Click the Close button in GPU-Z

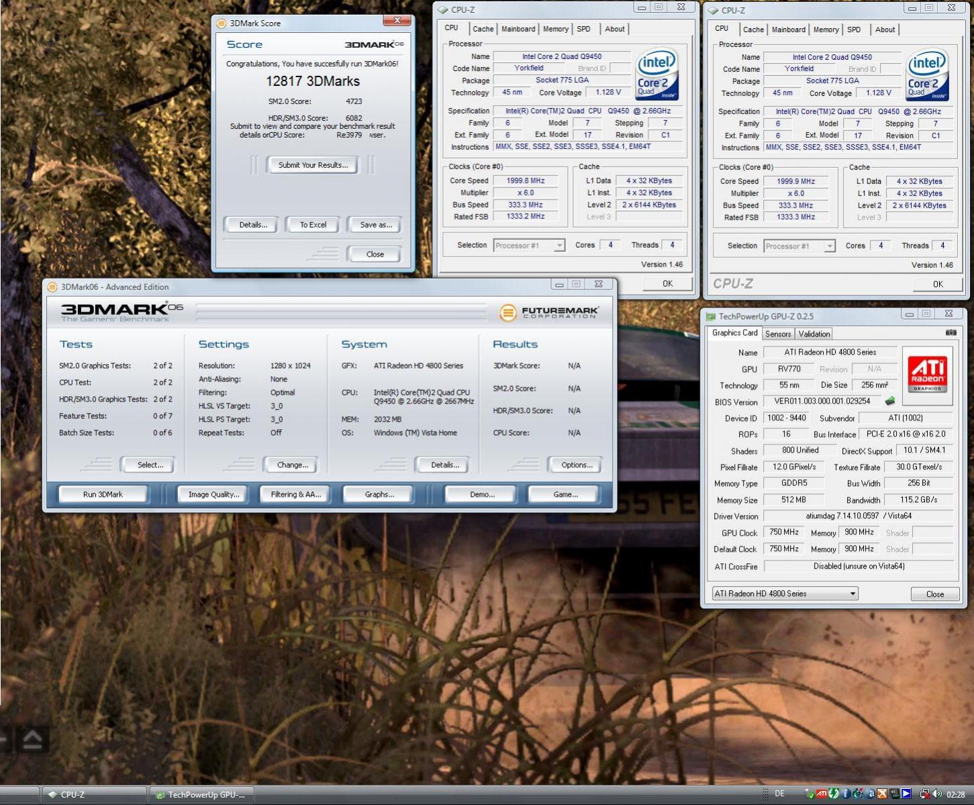[934, 594]
